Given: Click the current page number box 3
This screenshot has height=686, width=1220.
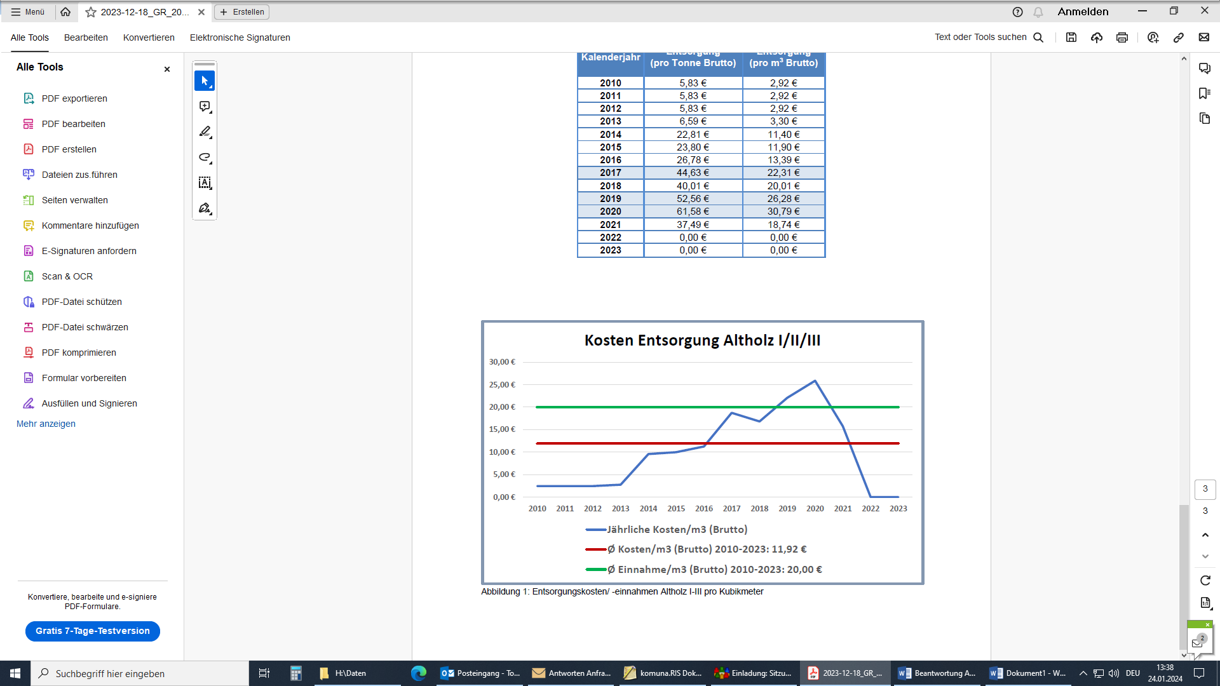Looking at the screenshot, I should [1205, 489].
